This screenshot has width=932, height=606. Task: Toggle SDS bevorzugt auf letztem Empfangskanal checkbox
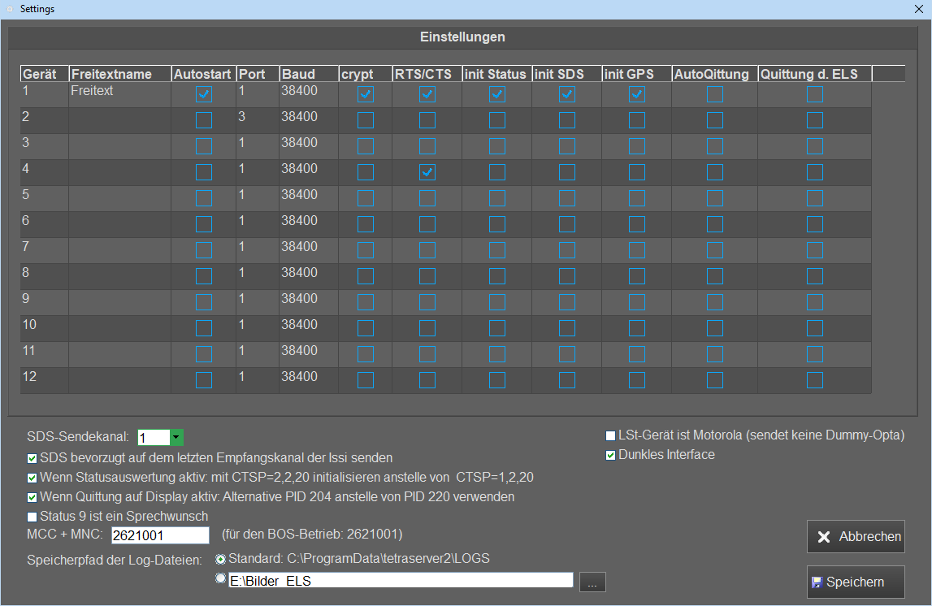point(33,459)
